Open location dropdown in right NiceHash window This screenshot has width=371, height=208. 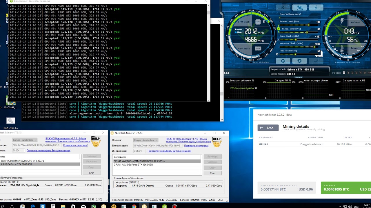pyautogui.click(x=146, y=140)
